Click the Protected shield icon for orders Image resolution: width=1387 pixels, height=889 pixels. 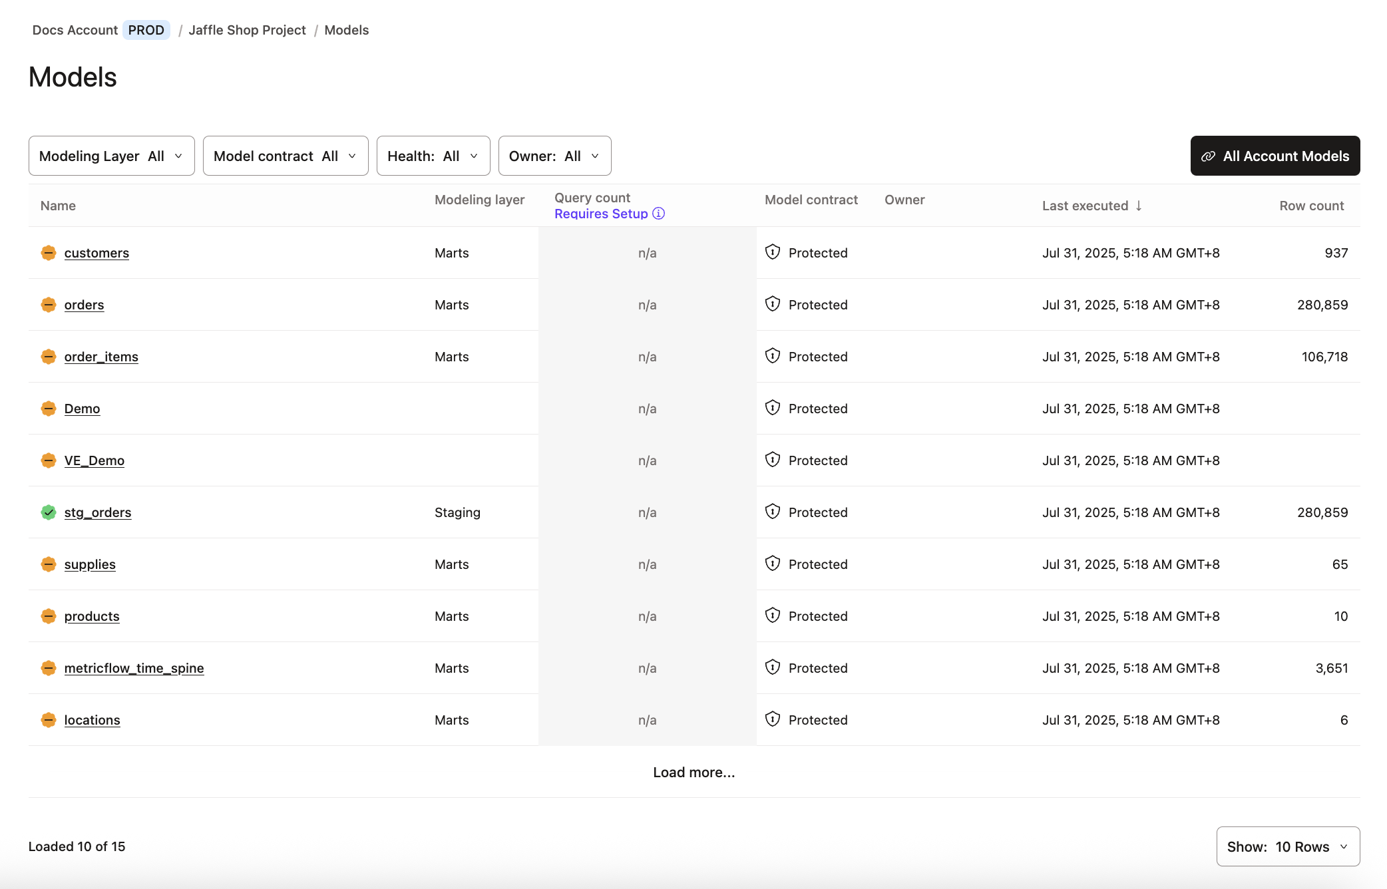point(772,304)
